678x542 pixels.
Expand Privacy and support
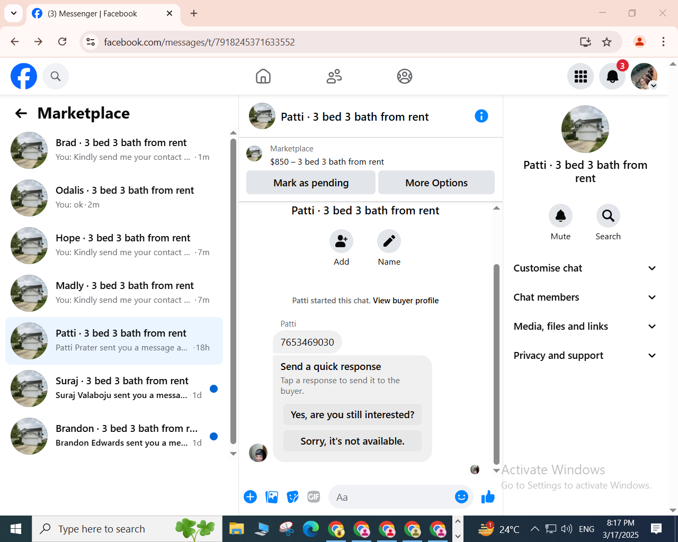coord(585,356)
